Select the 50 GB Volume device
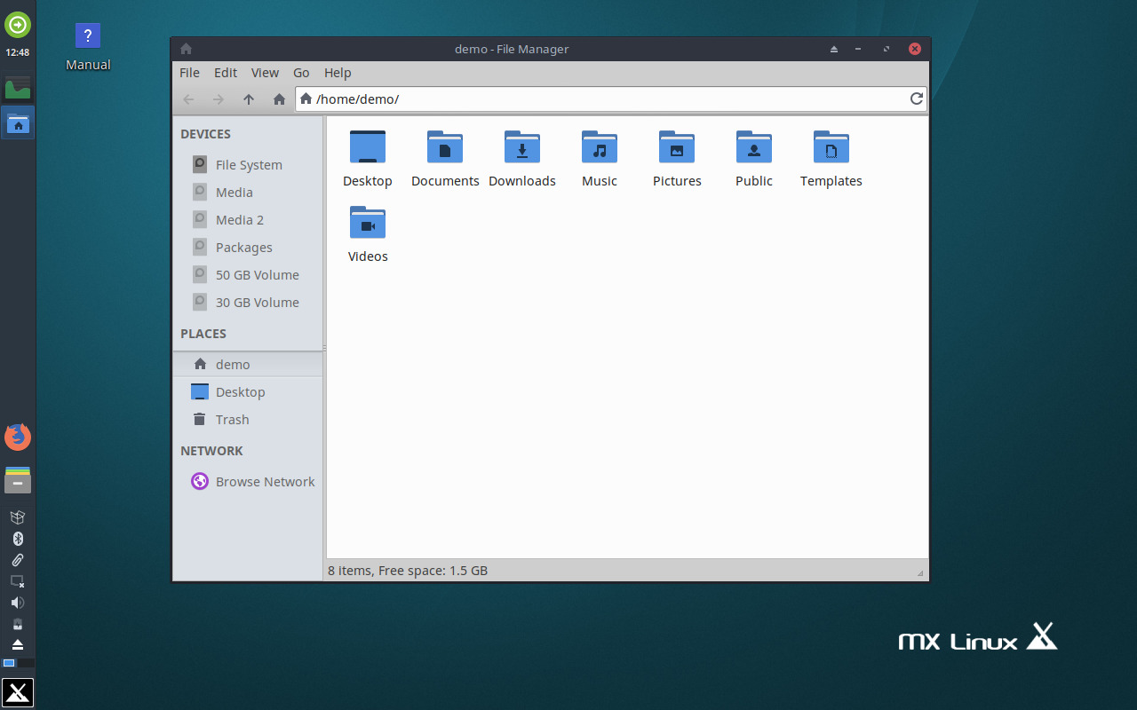The image size is (1137, 710). [258, 274]
